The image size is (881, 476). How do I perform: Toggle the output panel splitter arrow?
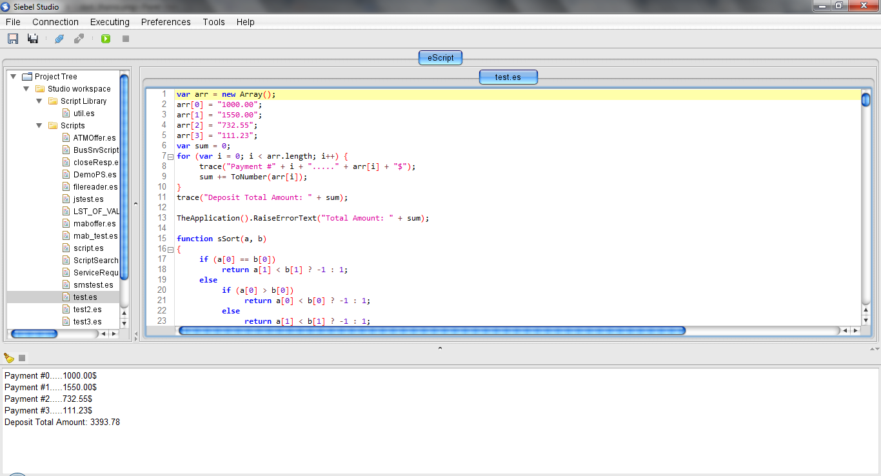pyautogui.click(x=440, y=348)
